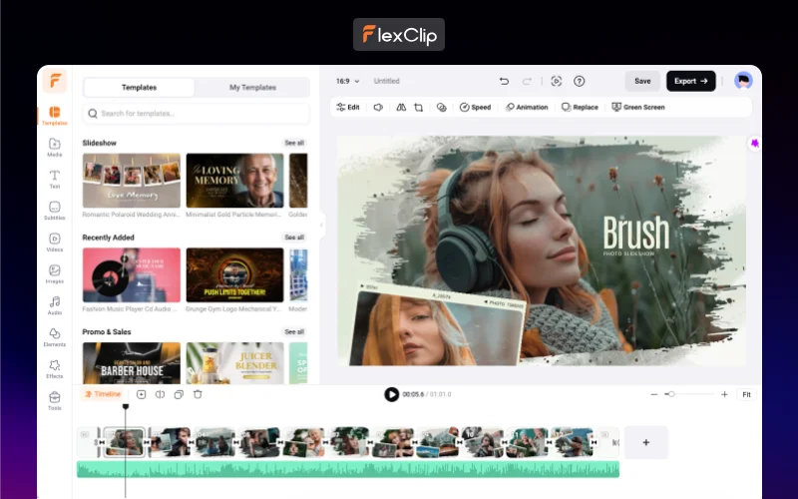Click the preview record icon in top bar
This screenshot has width=798, height=499.
pos(557,81)
